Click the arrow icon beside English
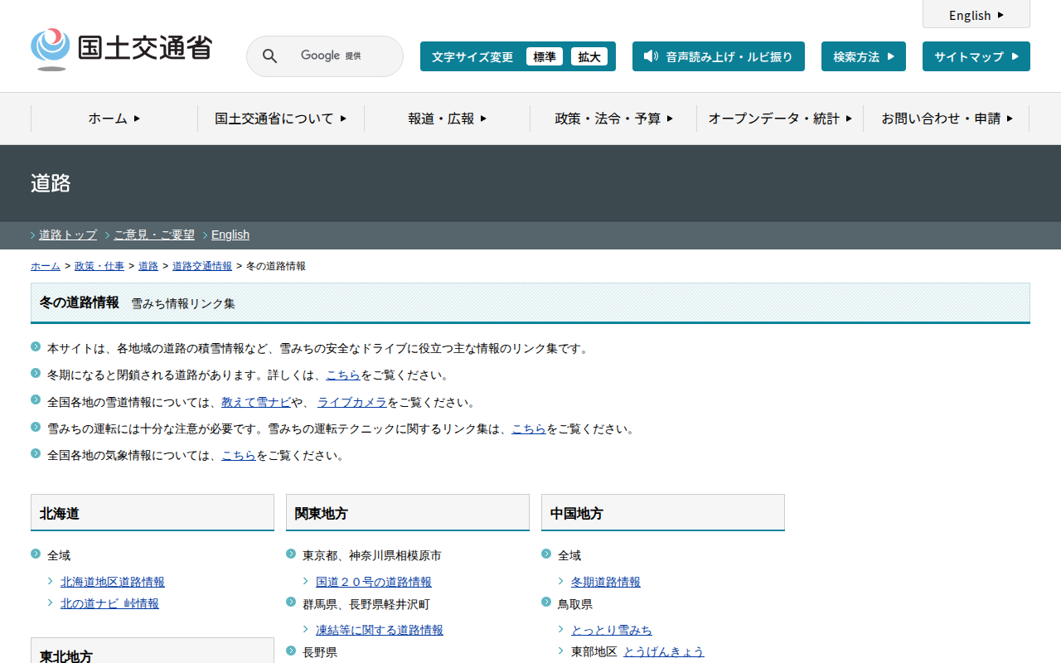 (x=1000, y=15)
